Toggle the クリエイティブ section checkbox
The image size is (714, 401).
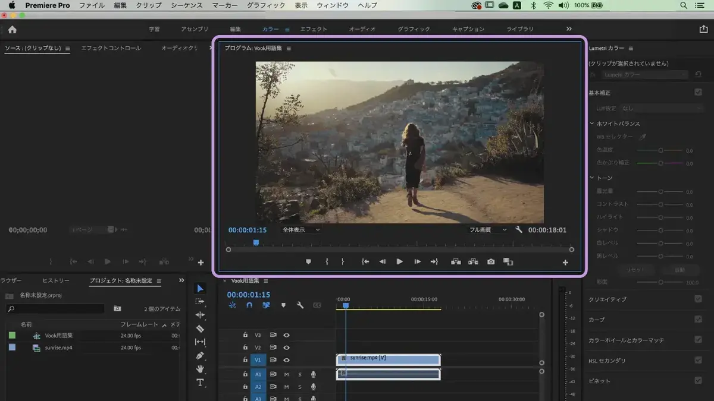[698, 299]
